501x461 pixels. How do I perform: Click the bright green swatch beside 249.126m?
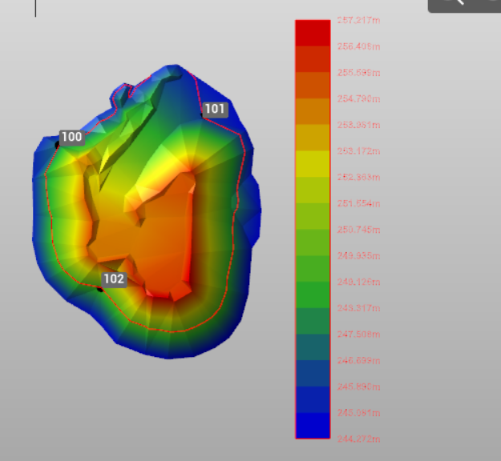click(313, 295)
